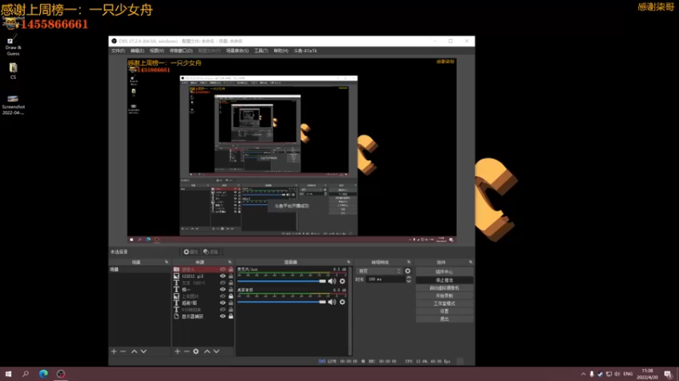Remove the selected scene with minus icon
Viewport: 679px width, 381px height.
pos(123,351)
